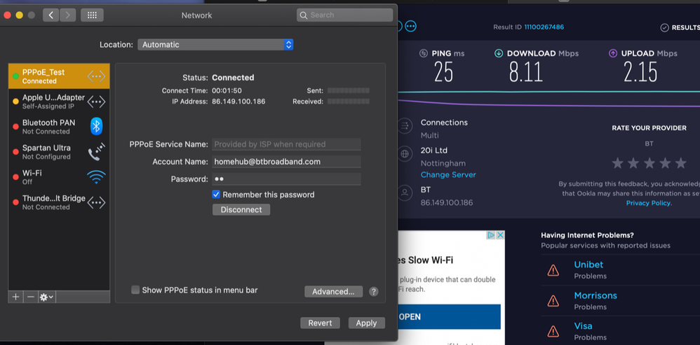
Task: Click the globe server icon in Speedtest
Action: click(405, 155)
